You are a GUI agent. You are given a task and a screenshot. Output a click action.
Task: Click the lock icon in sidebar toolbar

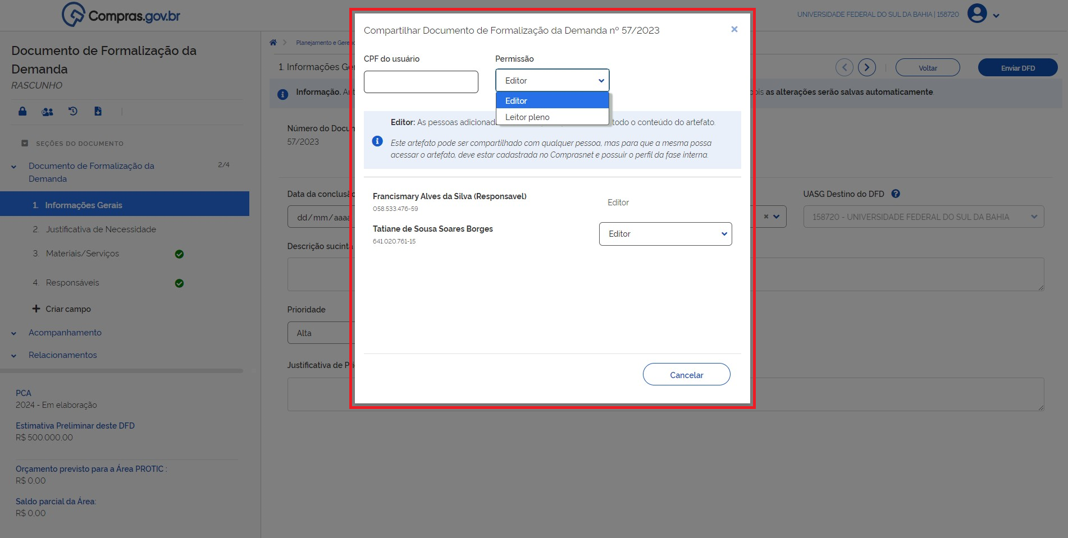pyautogui.click(x=22, y=111)
